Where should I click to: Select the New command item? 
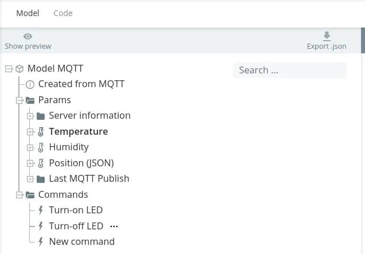tap(81, 241)
